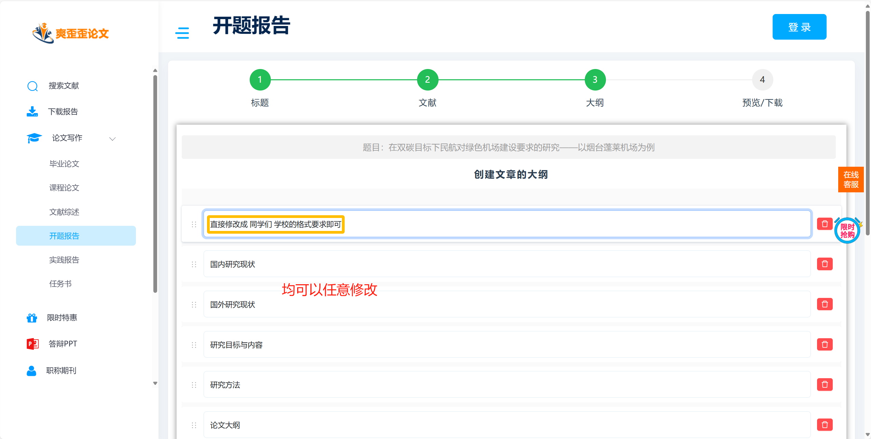Click the 下载报告 download icon
This screenshot has width=871, height=439.
[x=32, y=112]
